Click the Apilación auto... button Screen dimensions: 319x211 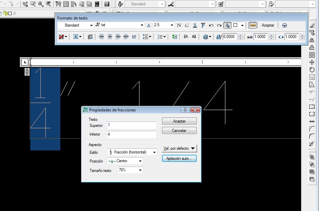[x=179, y=158]
